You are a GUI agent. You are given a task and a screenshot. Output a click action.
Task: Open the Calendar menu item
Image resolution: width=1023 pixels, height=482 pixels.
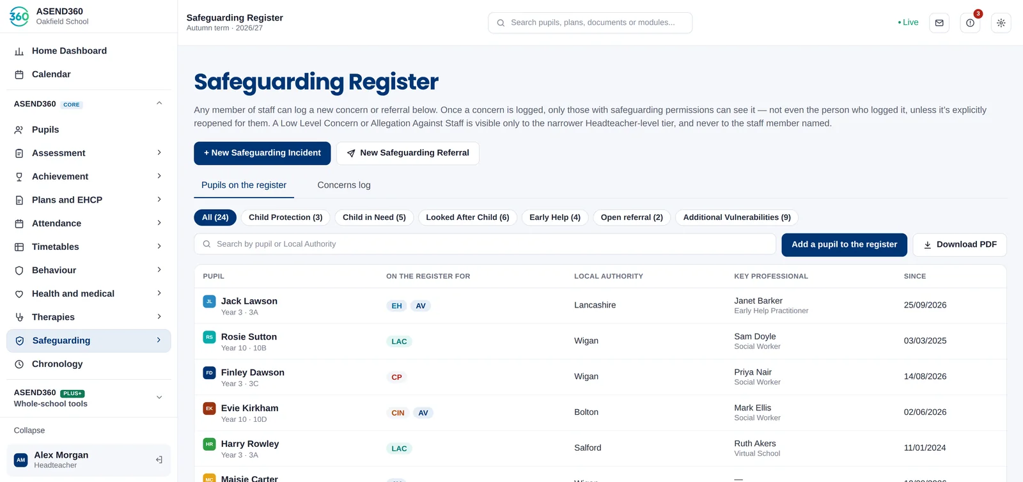89,75
